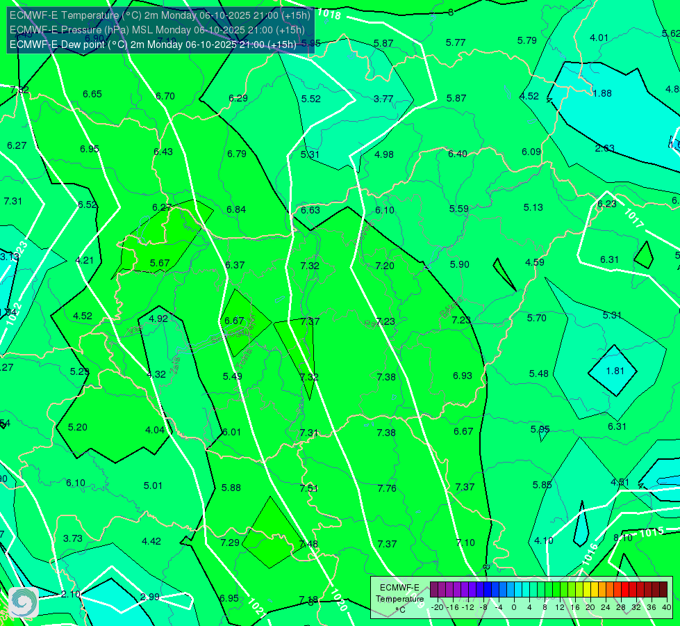Click the temperature value '2.99'
This screenshot has width=680, height=626.
pyautogui.click(x=150, y=597)
